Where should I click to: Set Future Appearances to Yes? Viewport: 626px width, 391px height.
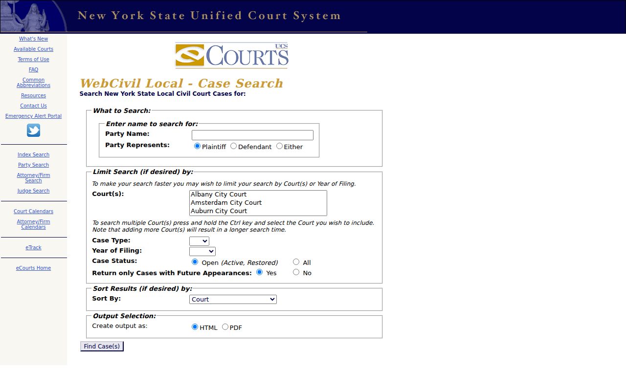point(259,272)
